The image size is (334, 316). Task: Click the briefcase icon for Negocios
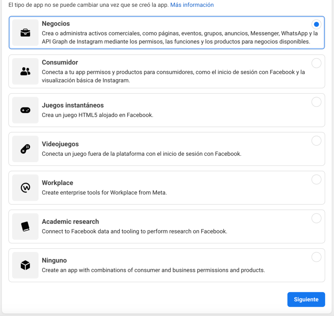pos(25,33)
